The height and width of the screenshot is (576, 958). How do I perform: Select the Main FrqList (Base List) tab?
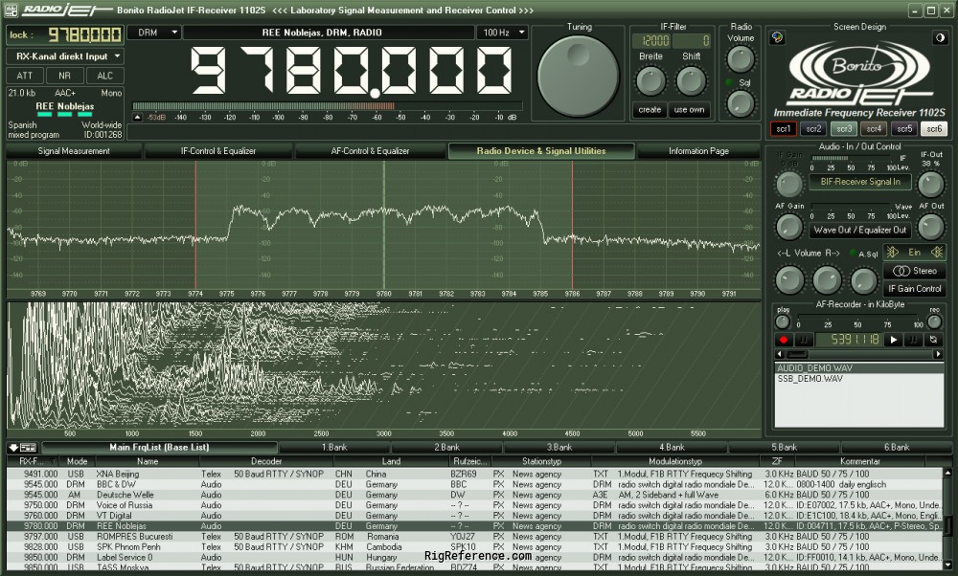tap(159, 447)
